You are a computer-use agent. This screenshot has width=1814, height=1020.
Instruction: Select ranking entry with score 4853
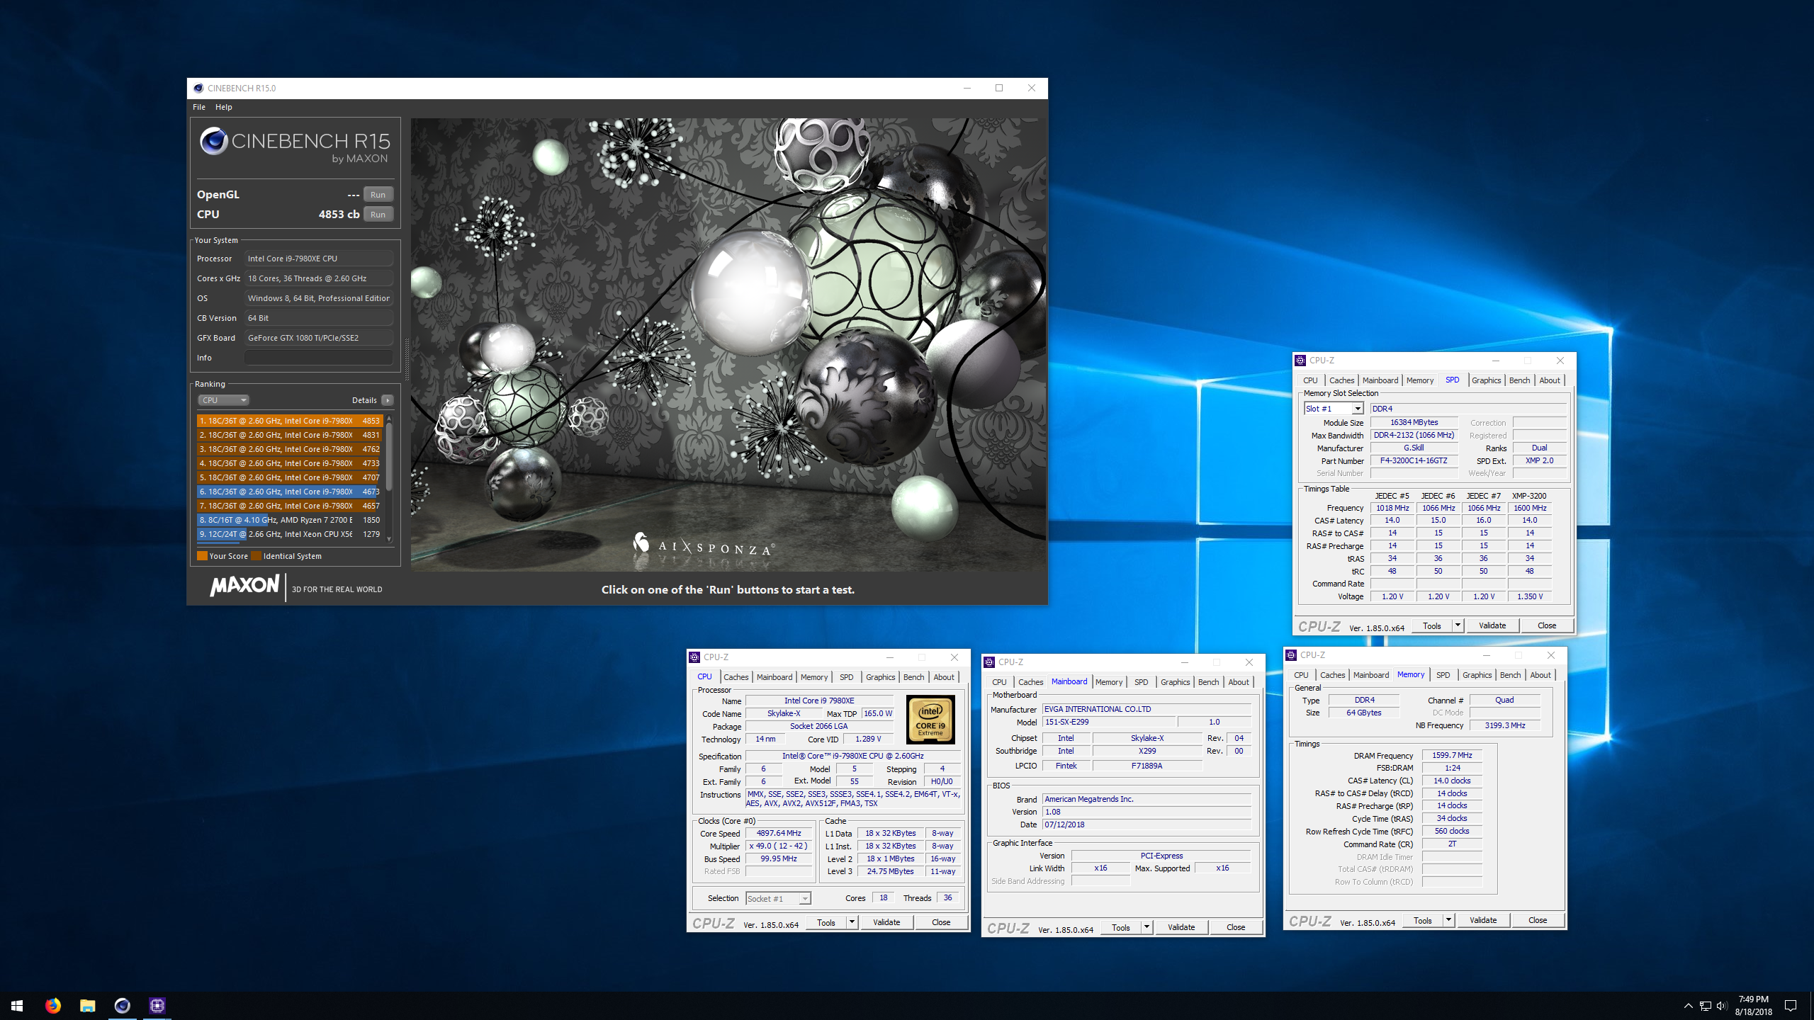290,421
